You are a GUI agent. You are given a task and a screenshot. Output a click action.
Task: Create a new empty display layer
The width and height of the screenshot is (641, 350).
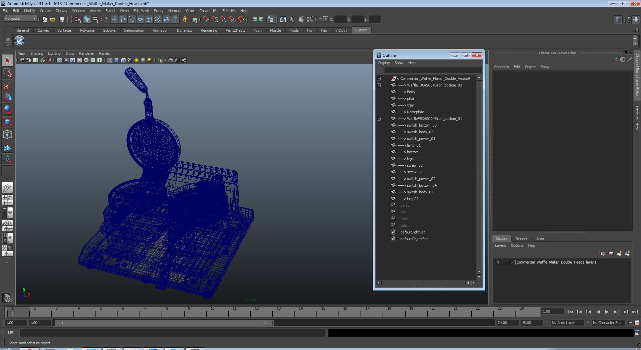pyautogui.click(x=619, y=253)
